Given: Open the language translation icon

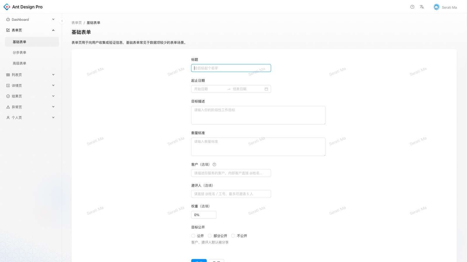Looking at the screenshot, I should [x=422, y=7].
